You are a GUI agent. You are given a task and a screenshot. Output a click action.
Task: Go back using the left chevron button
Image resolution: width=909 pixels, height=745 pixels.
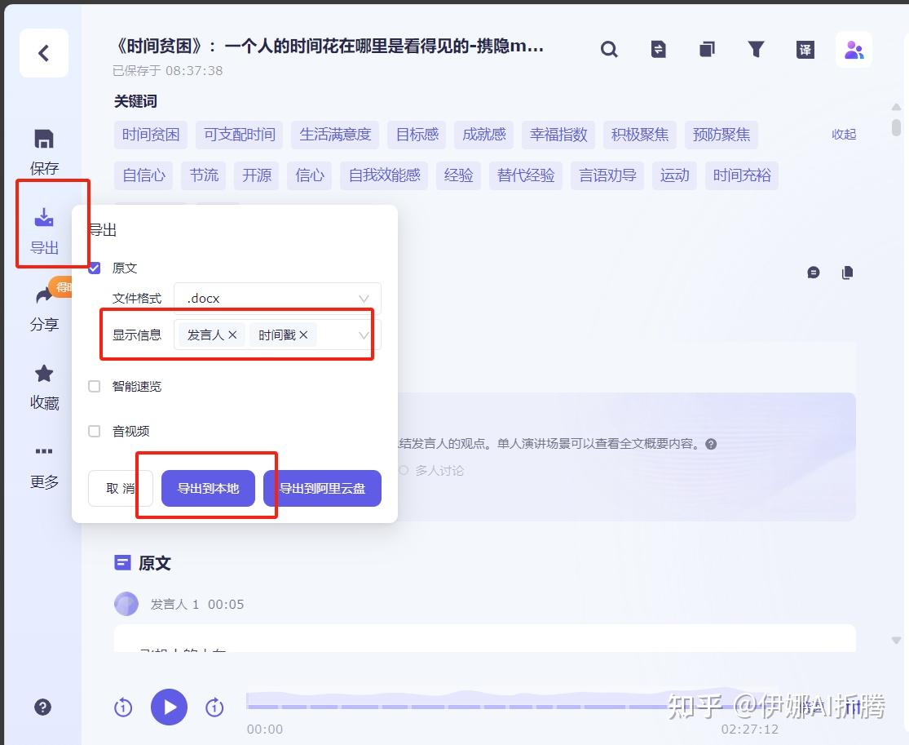click(44, 53)
